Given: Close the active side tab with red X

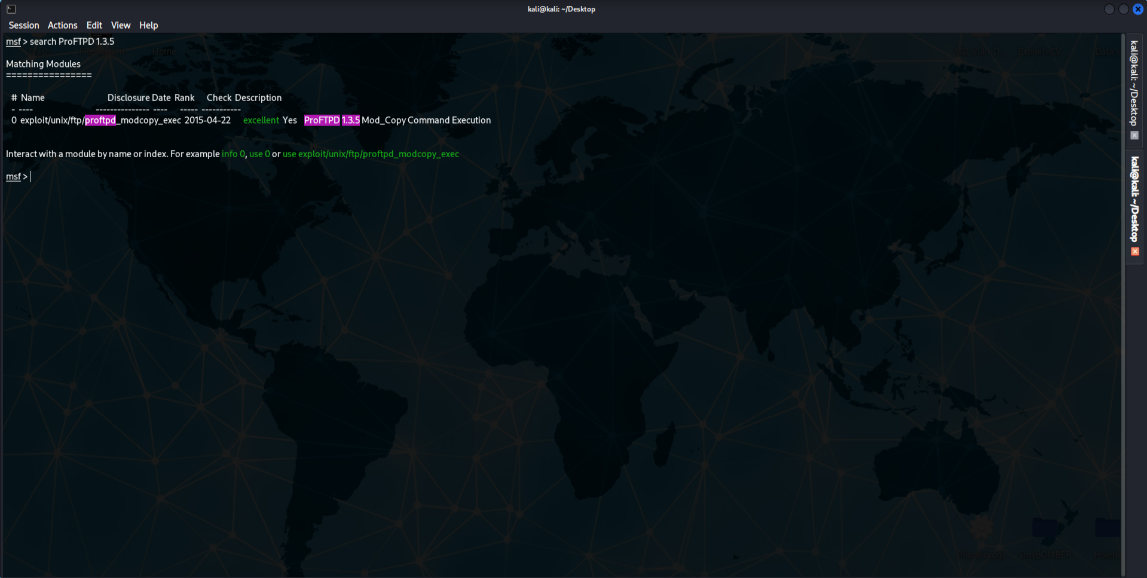Looking at the screenshot, I should 1134,252.
